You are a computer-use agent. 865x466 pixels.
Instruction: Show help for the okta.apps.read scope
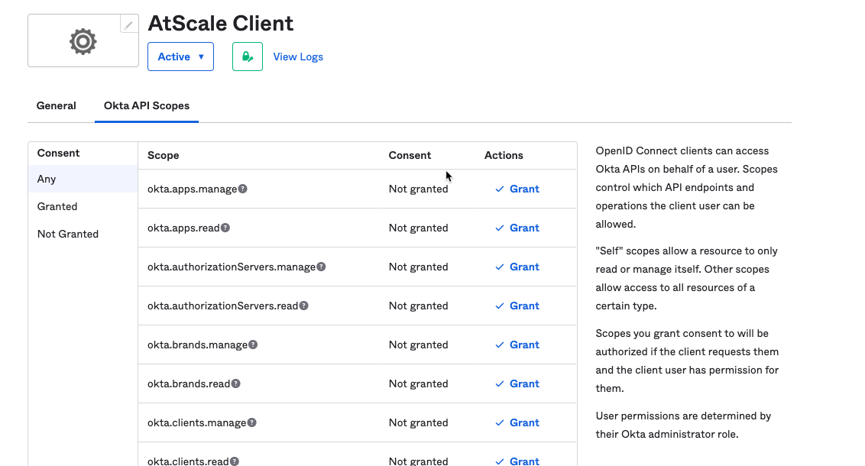click(x=225, y=228)
